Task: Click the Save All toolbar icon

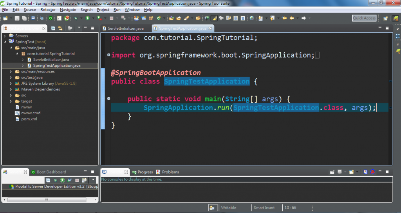Action: coord(24,18)
